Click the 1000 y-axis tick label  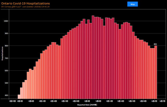(x=6, y=21)
